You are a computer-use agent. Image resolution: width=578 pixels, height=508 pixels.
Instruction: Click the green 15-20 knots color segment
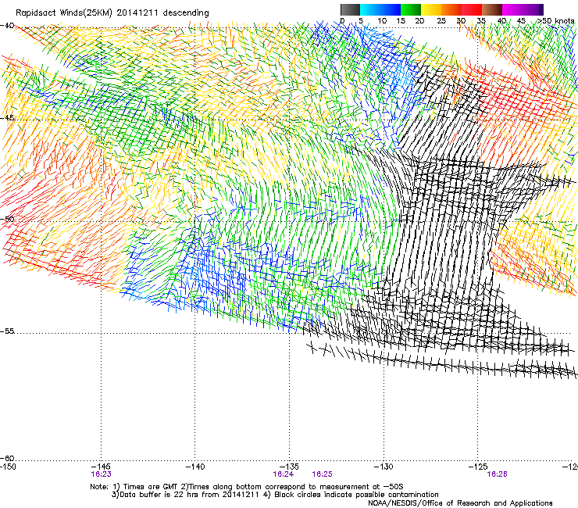[x=411, y=9]
